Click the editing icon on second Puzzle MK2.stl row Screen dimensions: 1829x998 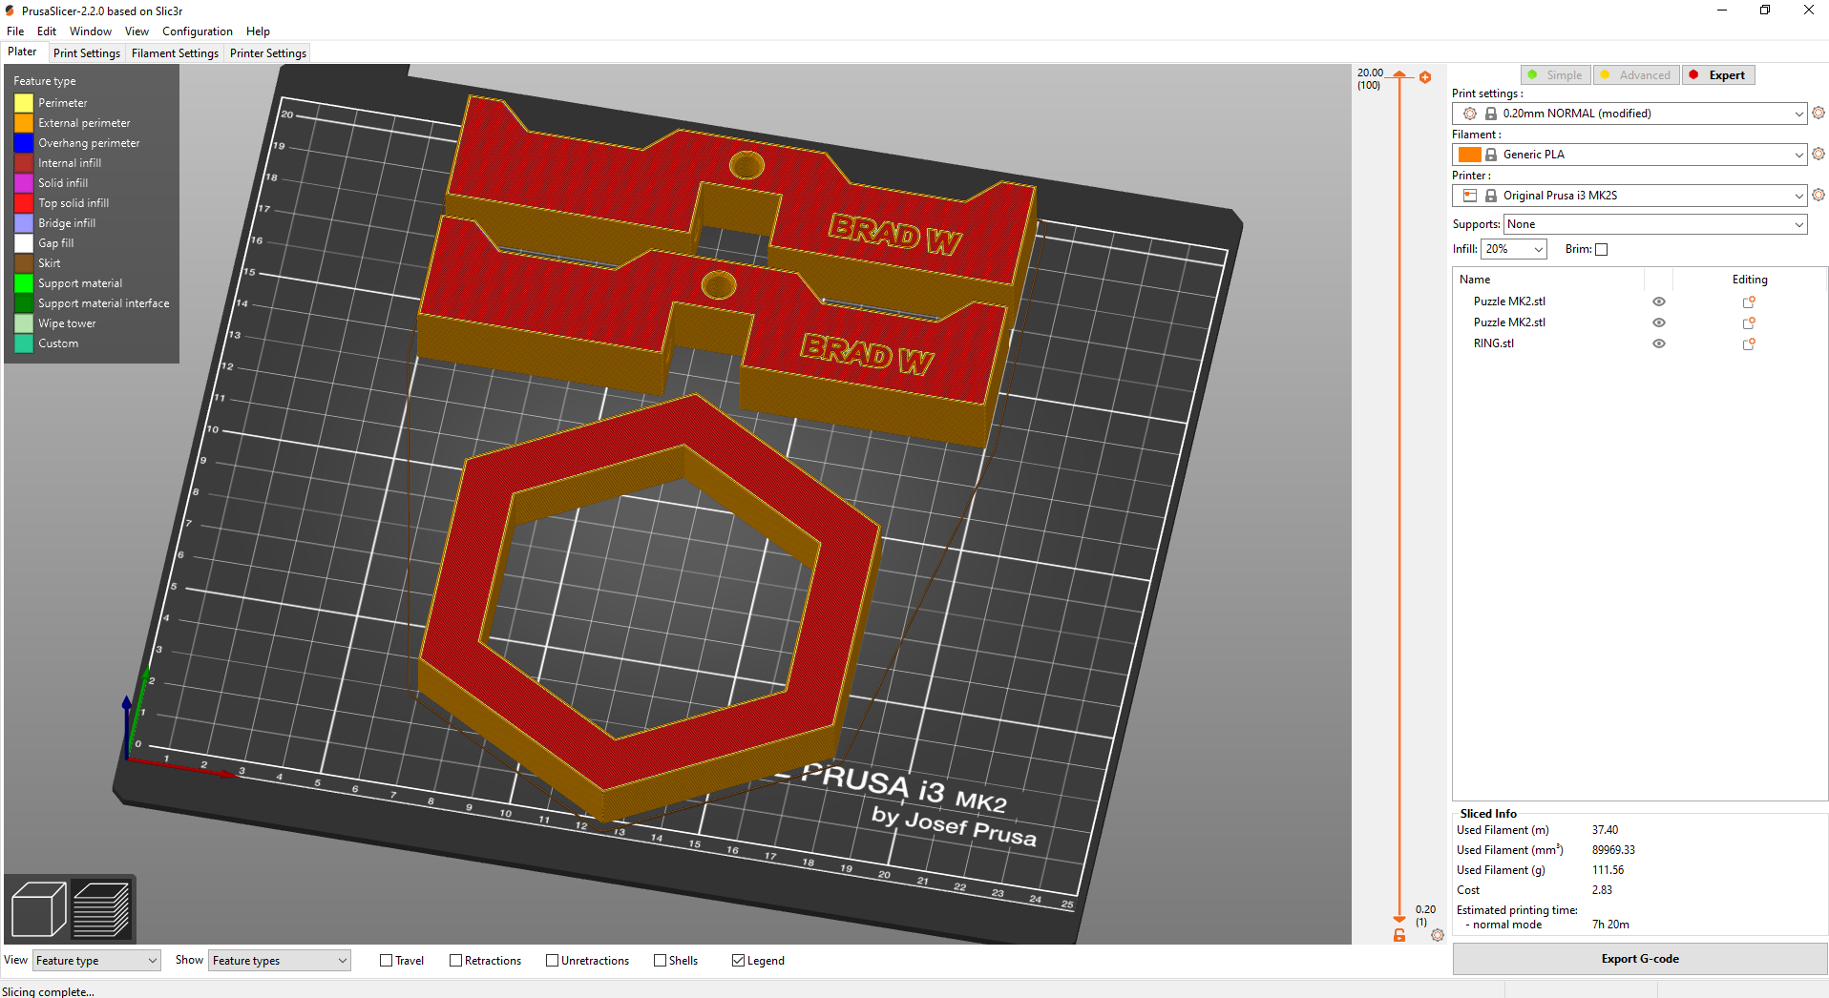click(x=1749, y=322)
